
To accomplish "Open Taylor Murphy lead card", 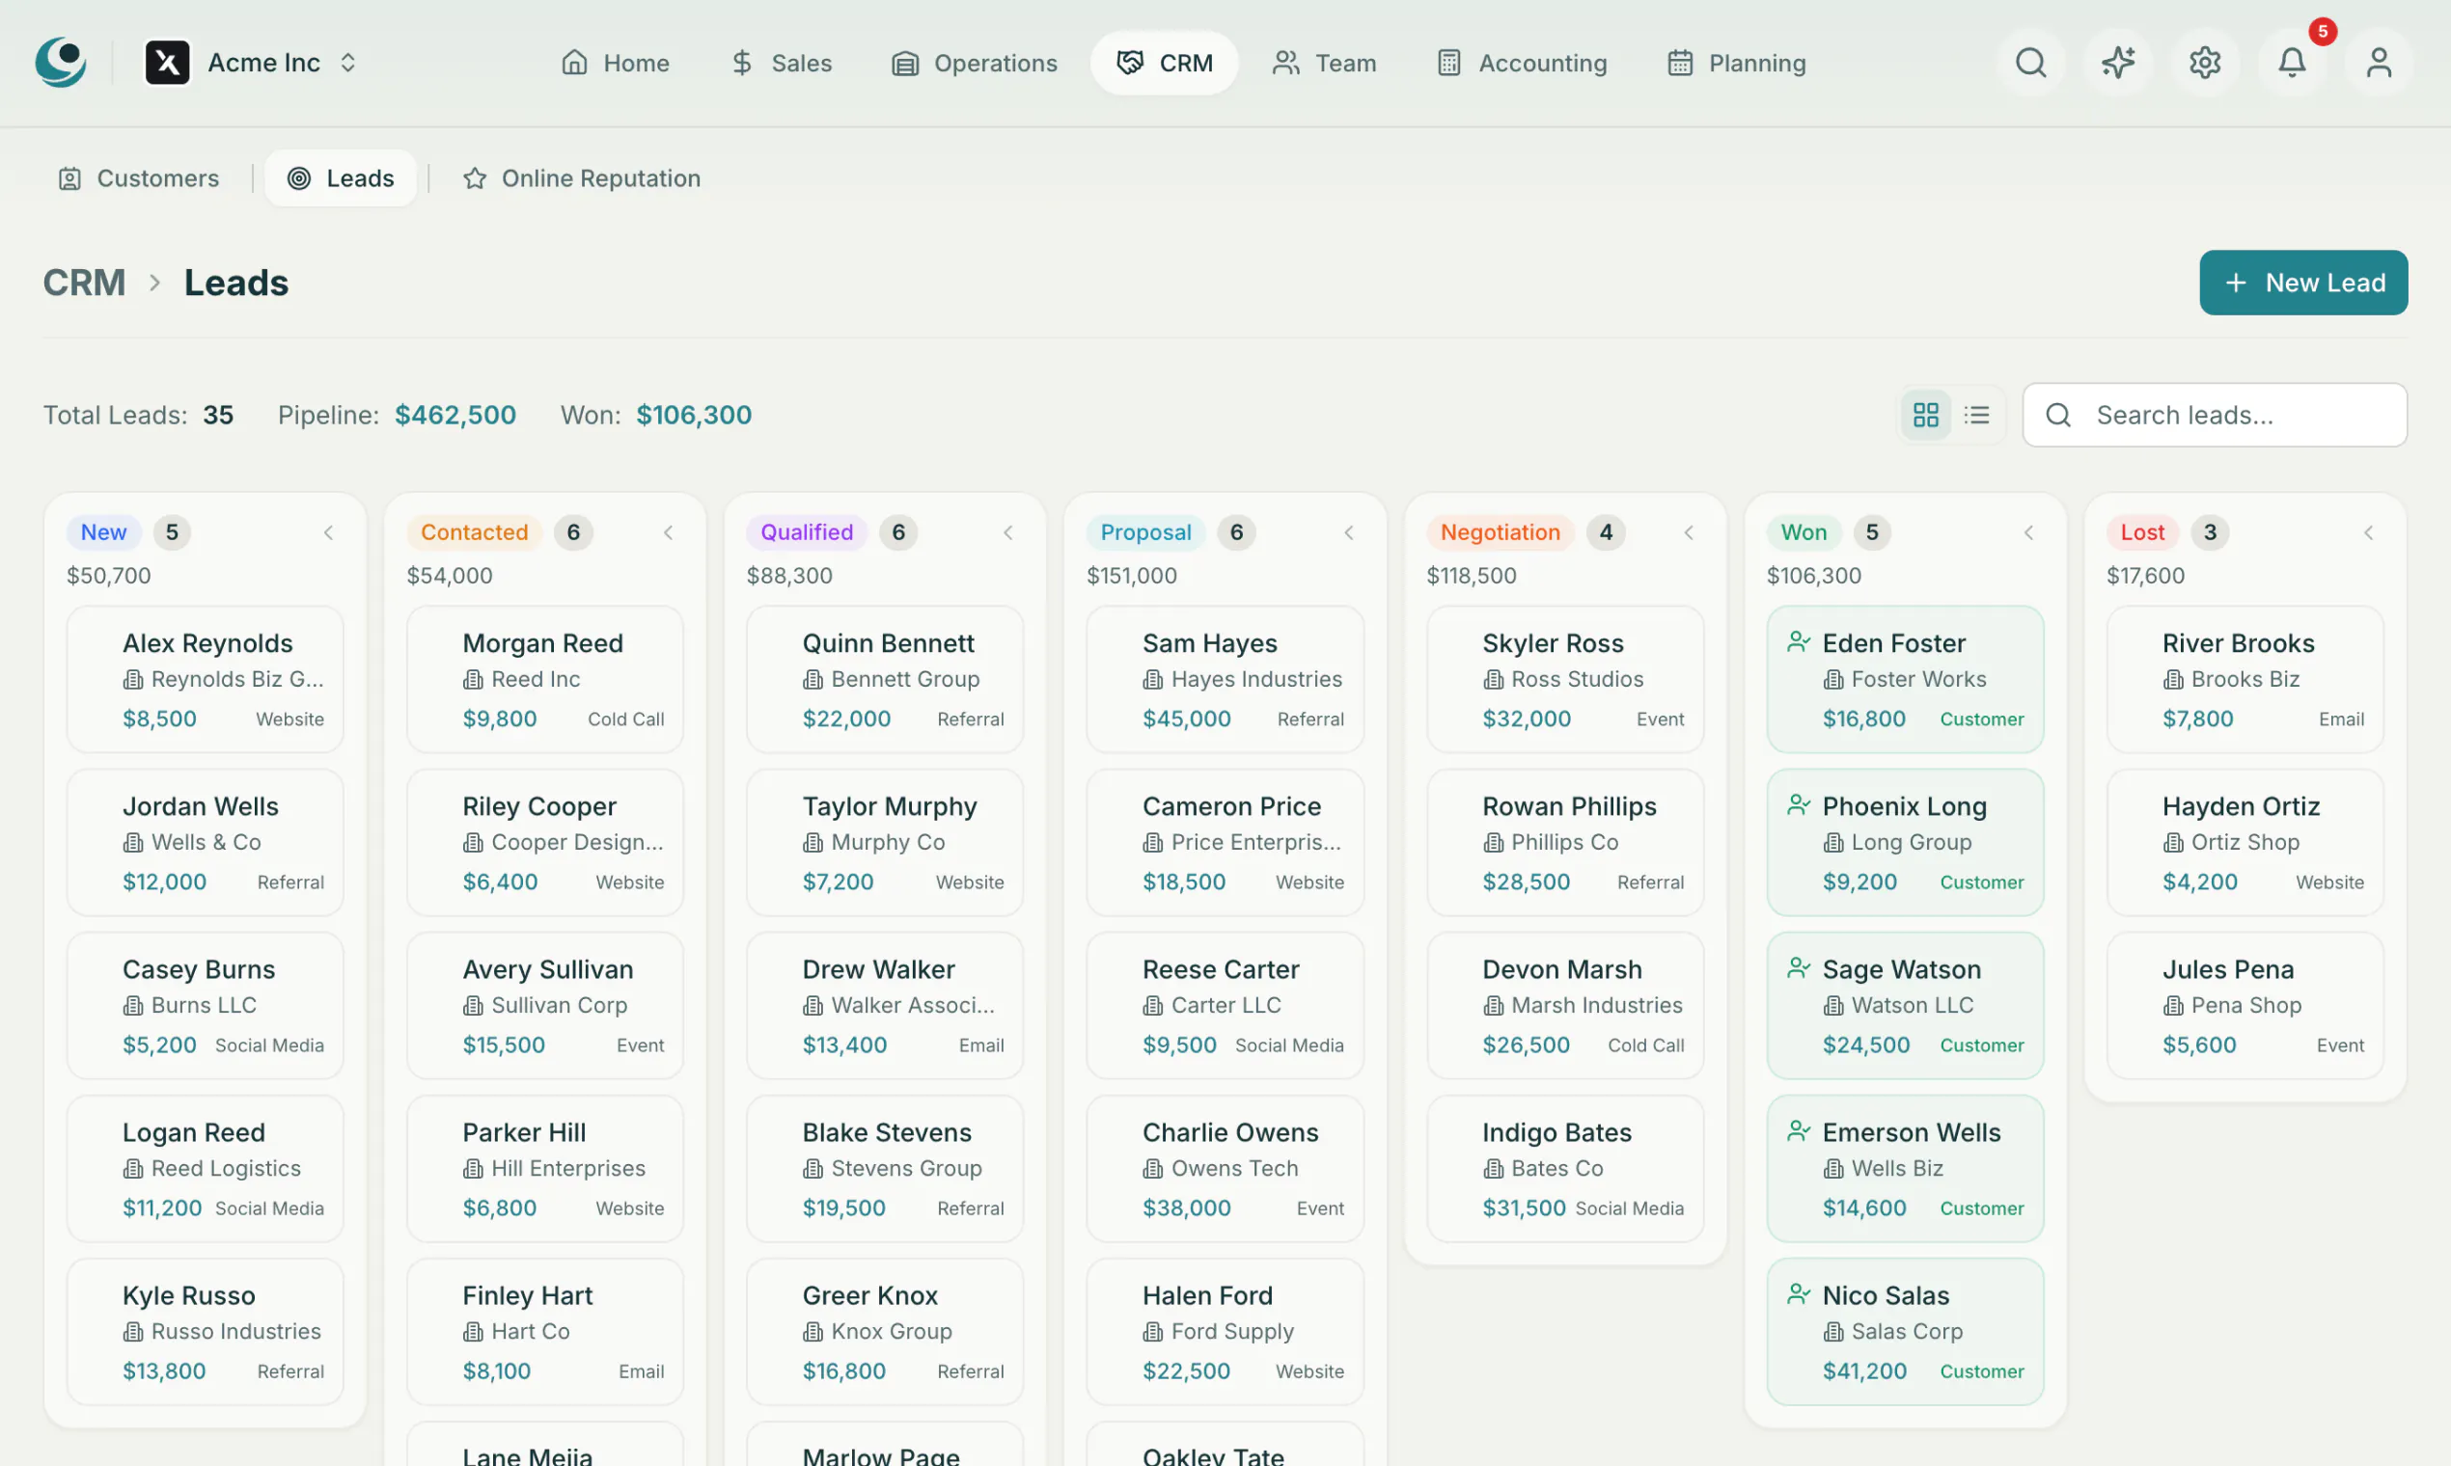I will pos(886,843).
